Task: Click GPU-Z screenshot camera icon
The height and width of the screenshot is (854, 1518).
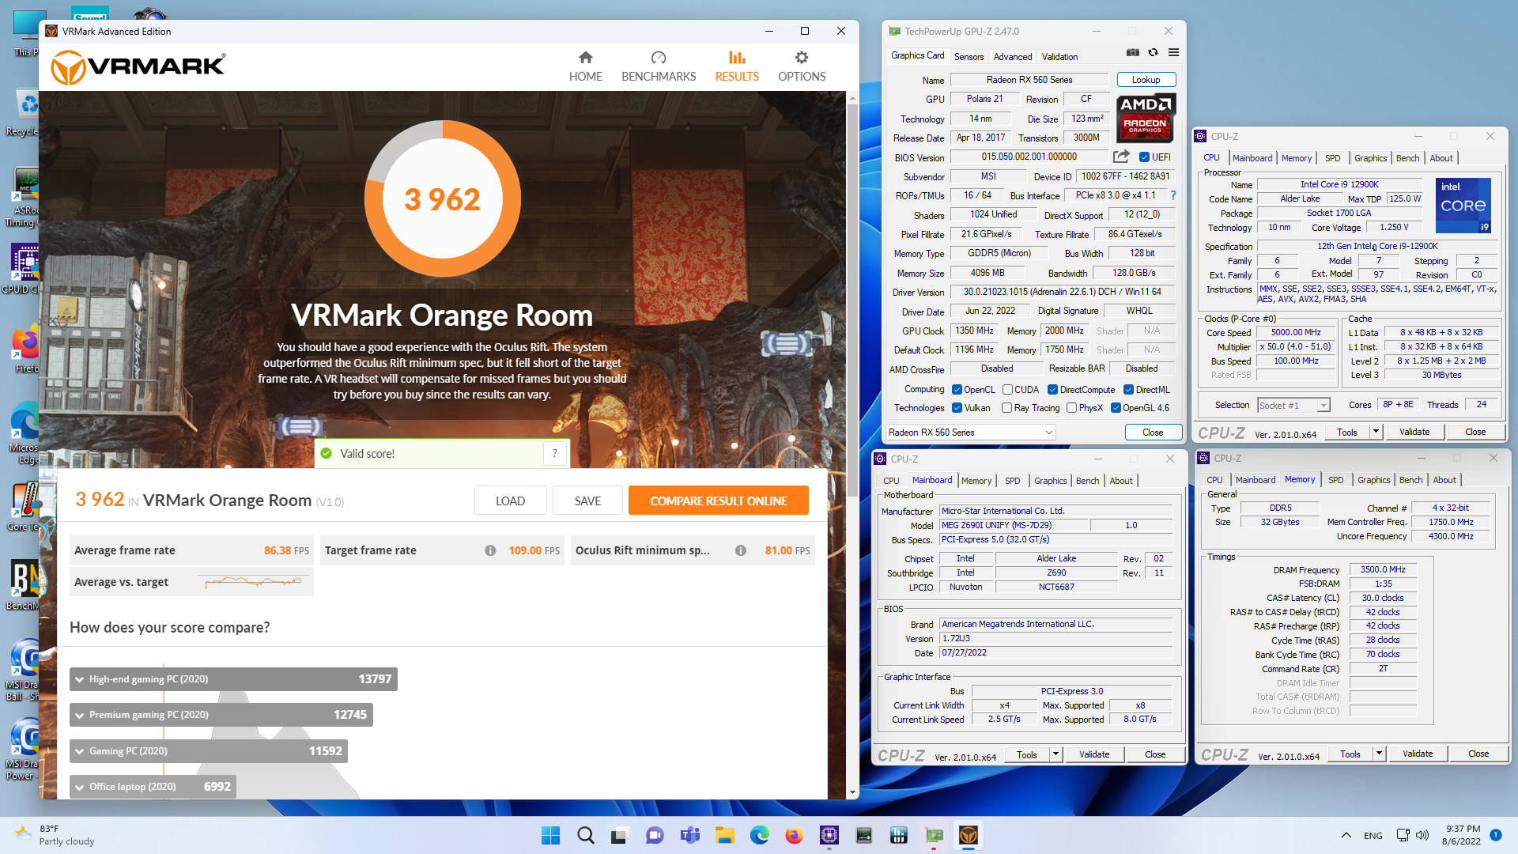Action: tap(1133, 53)
